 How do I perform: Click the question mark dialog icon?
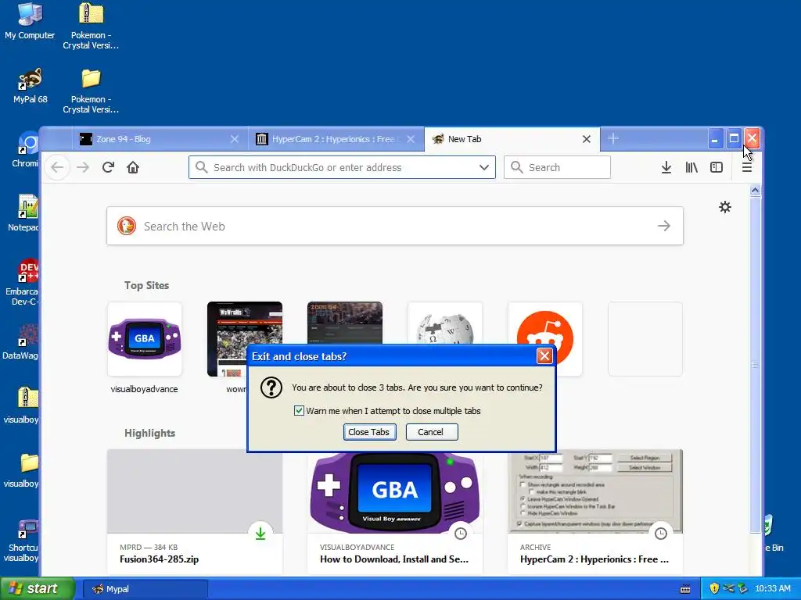[271, 387]
